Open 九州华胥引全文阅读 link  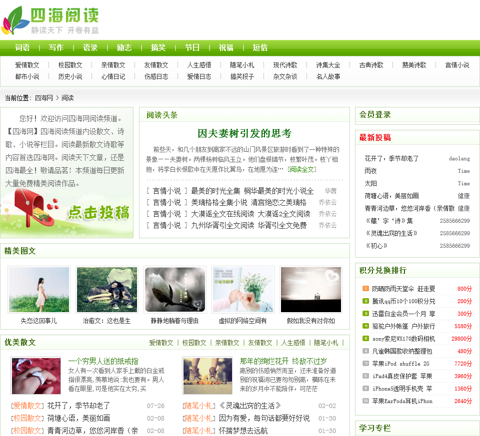pos(249,225)
